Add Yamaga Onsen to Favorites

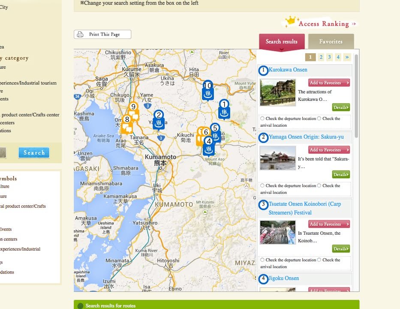point(328,150)
